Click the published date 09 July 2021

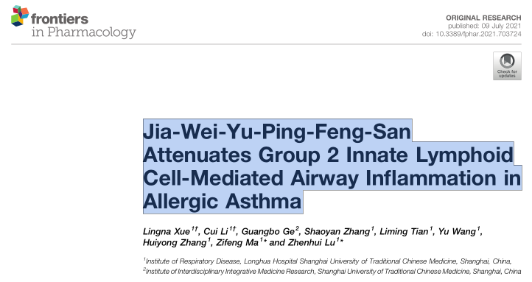[x=501, y=26]
